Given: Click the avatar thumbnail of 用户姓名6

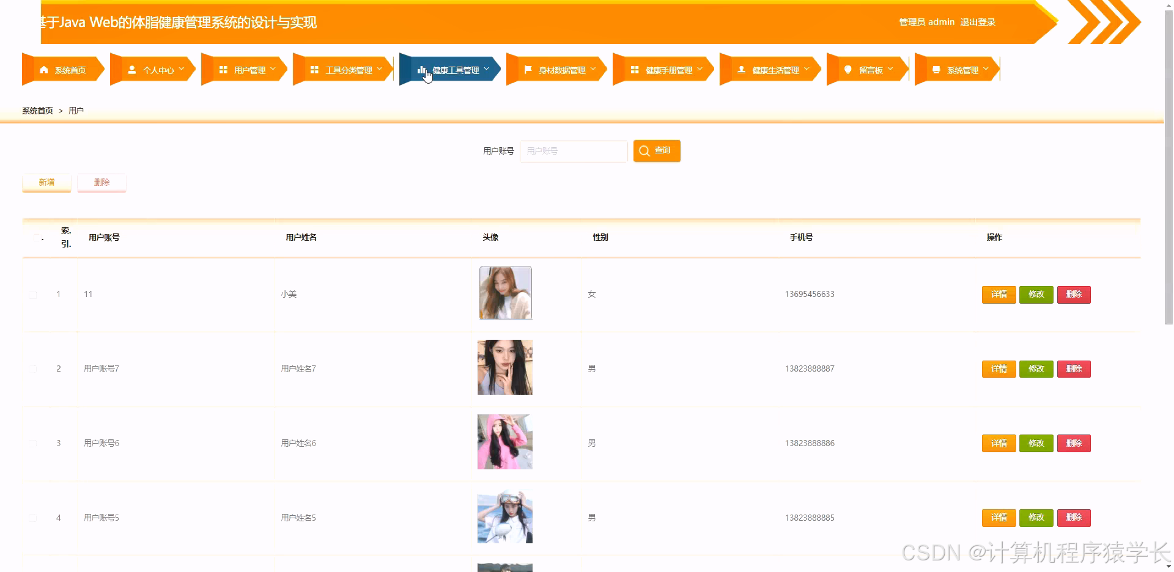Looking at the screenshot, I should (505, 442).
